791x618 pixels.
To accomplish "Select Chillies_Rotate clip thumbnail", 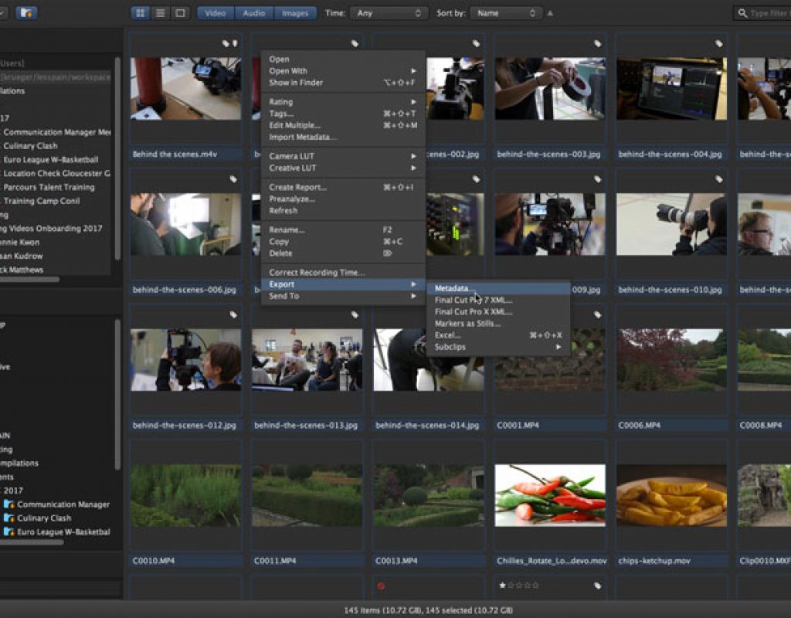I will tap(550, 495).
